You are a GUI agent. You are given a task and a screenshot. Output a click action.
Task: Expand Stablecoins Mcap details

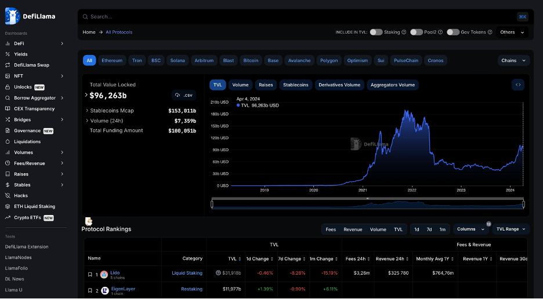tap(87, 111)
